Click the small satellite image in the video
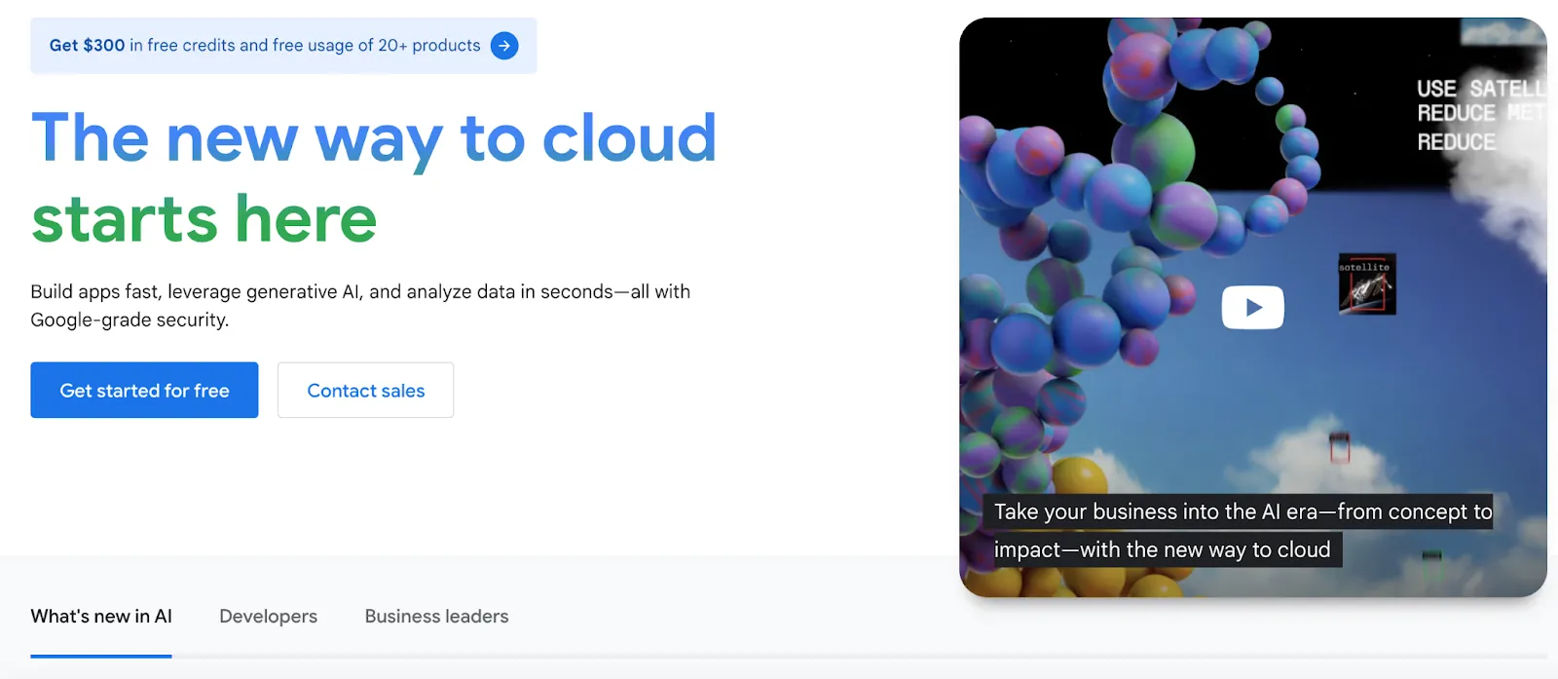Viewport: 1558px width, 679px height. pyautogui.click(x=1367, y=285)
